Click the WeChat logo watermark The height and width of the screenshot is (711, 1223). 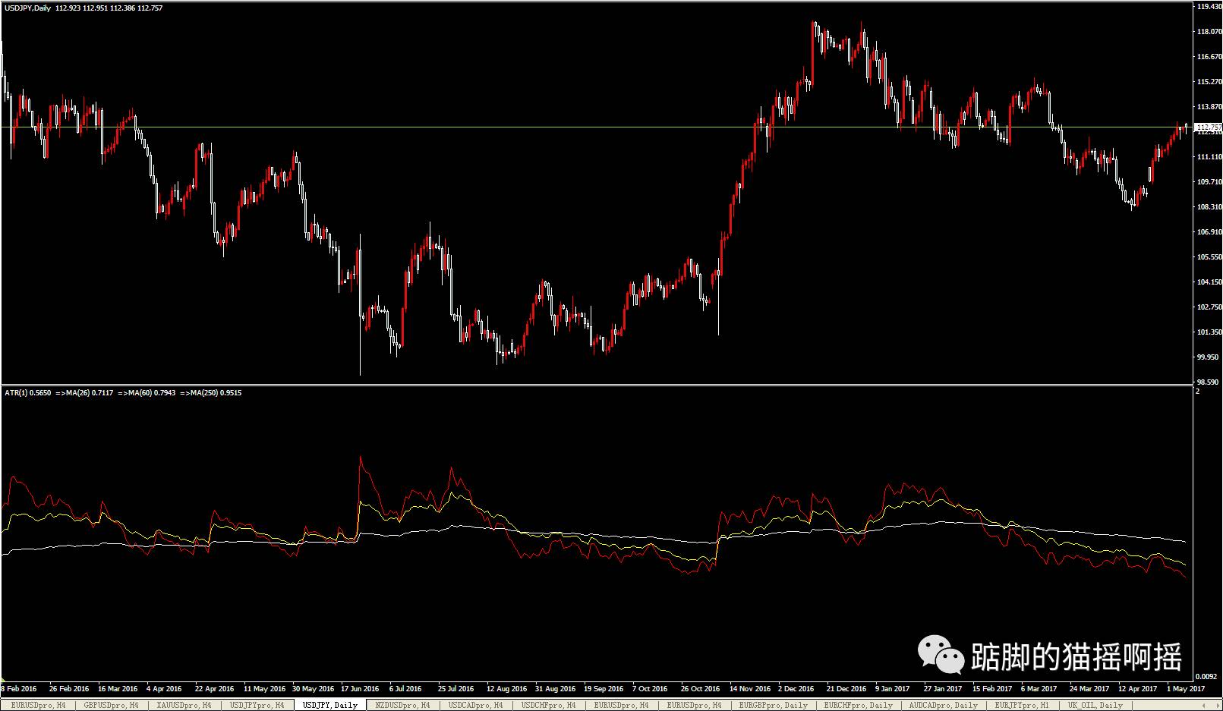coord(941,654)
